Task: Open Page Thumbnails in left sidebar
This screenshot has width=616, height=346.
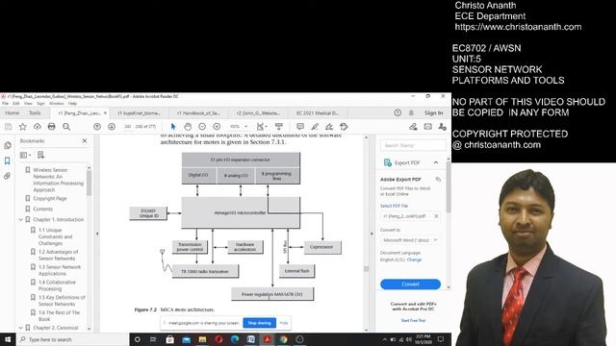Action: [x=8, y=145]
